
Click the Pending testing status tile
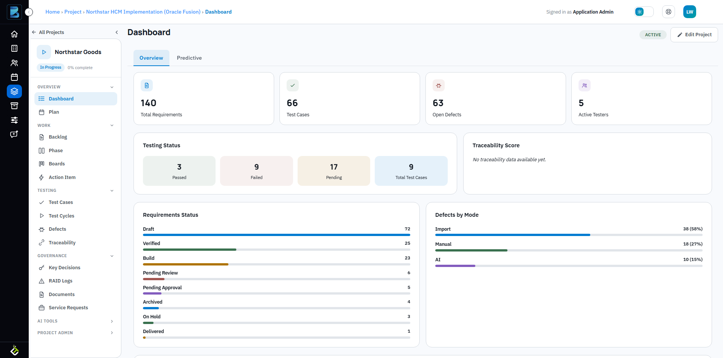334,171
